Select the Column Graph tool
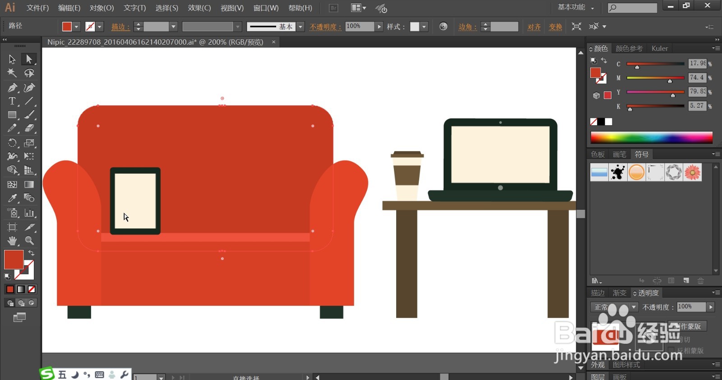The width and height of the screenshot is (722, 380). click(x=29, y=213)
